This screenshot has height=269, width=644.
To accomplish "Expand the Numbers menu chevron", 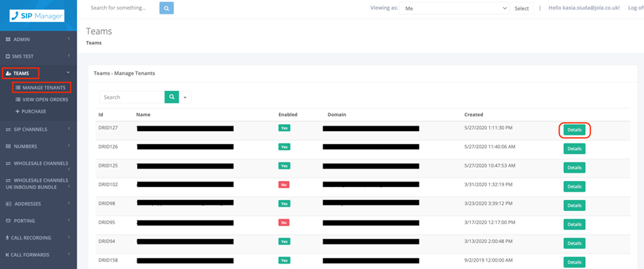I will (x=69, y=145).
